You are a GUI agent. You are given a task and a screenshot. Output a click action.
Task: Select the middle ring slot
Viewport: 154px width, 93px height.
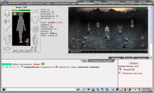click(35, 17)
